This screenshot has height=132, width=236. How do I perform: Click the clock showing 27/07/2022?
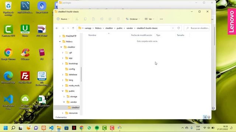coord(222,128)
